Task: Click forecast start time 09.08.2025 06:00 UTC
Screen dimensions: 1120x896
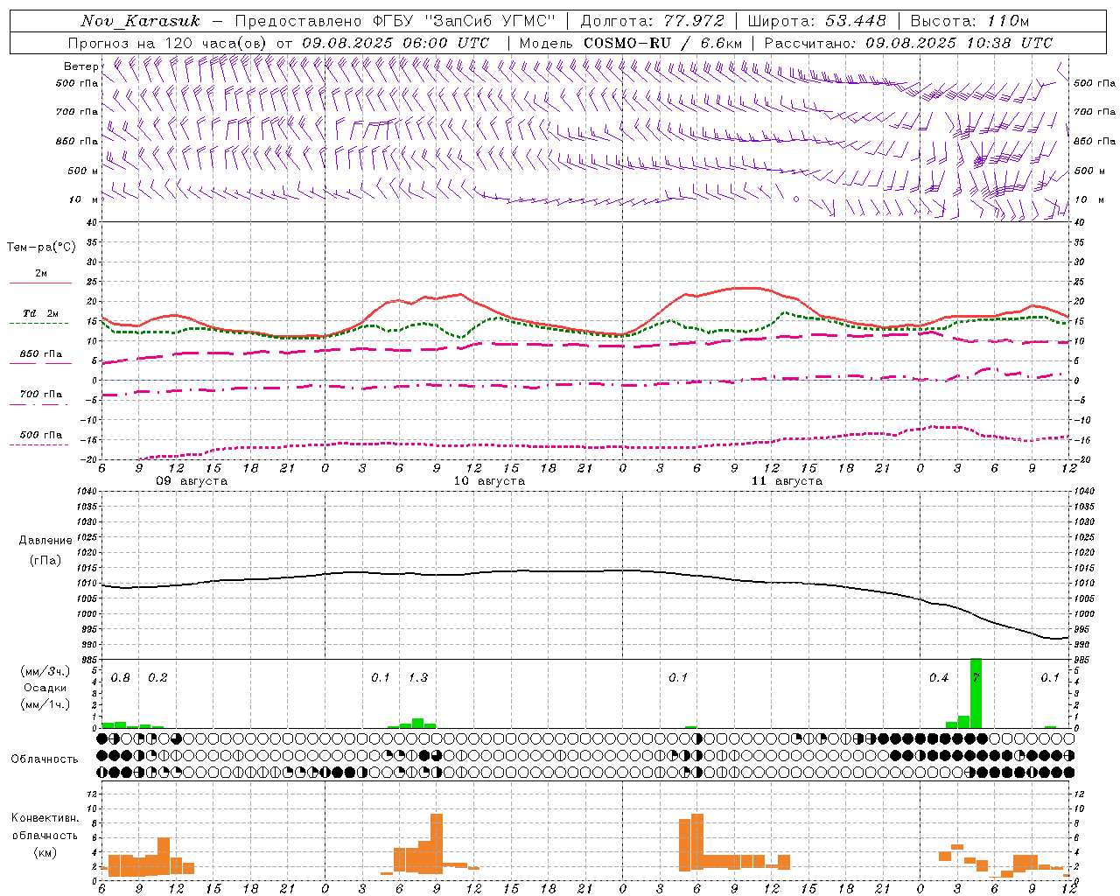Action: [395, 43]
